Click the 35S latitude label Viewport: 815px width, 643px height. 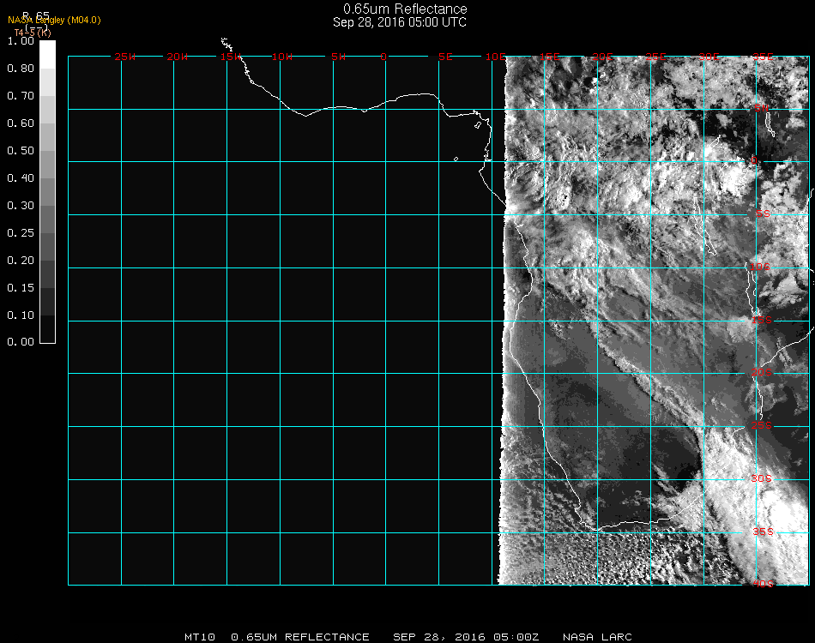(762, 532)
